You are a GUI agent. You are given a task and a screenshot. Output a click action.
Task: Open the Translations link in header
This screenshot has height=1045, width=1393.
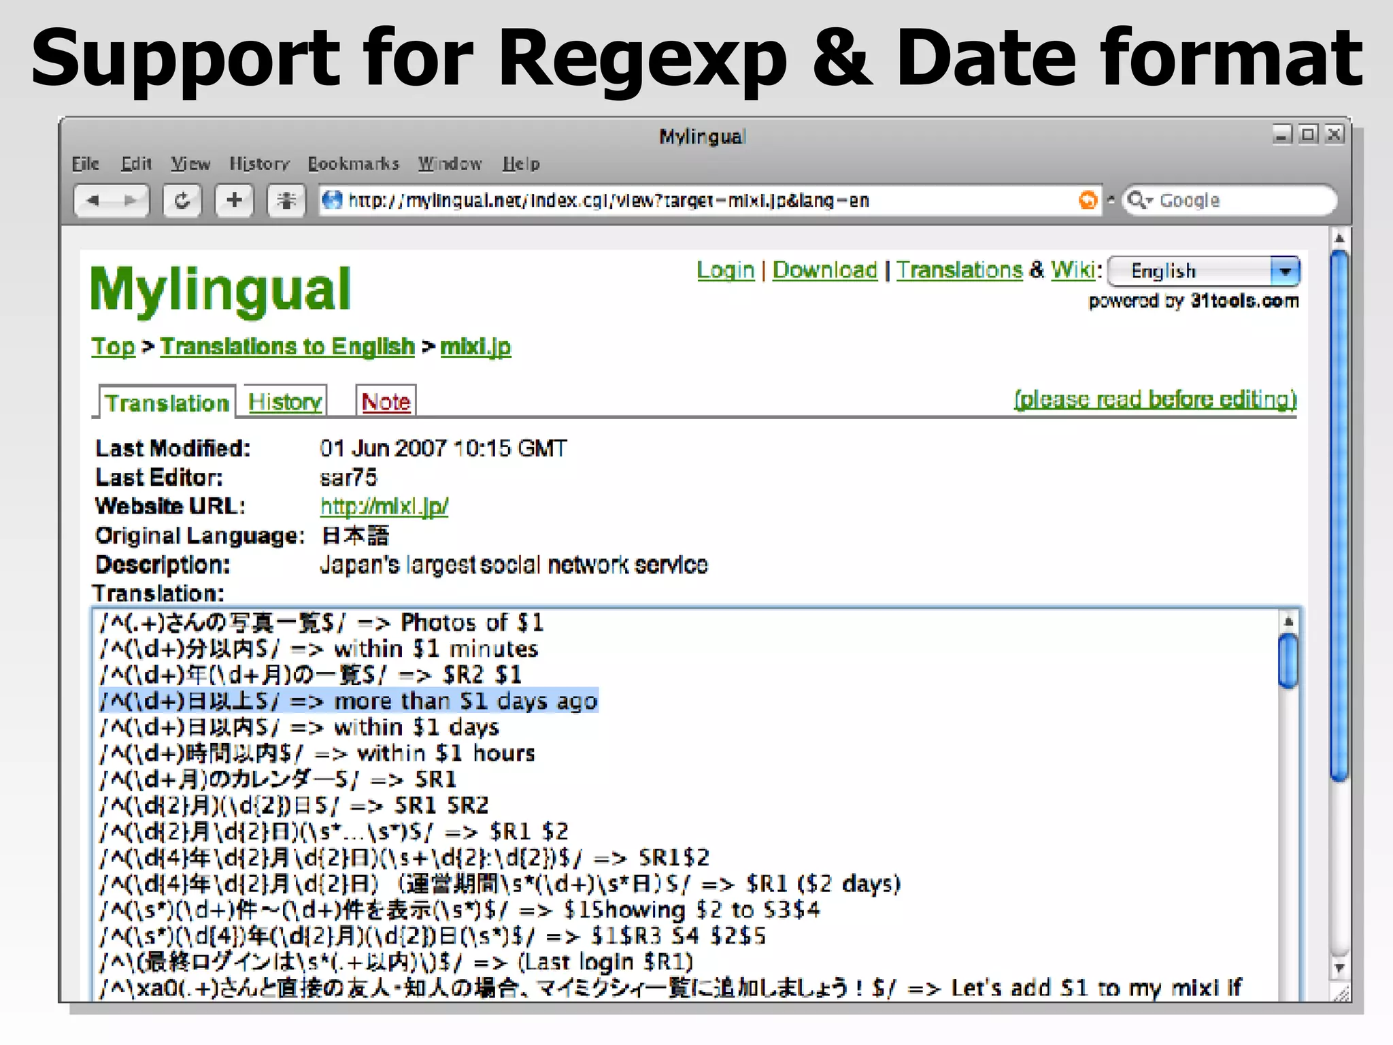point(959,270)
